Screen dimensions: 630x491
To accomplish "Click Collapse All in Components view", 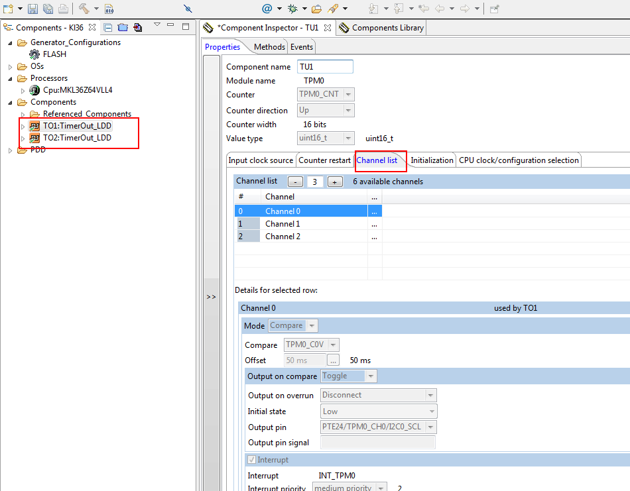I will tap(107, 27).
